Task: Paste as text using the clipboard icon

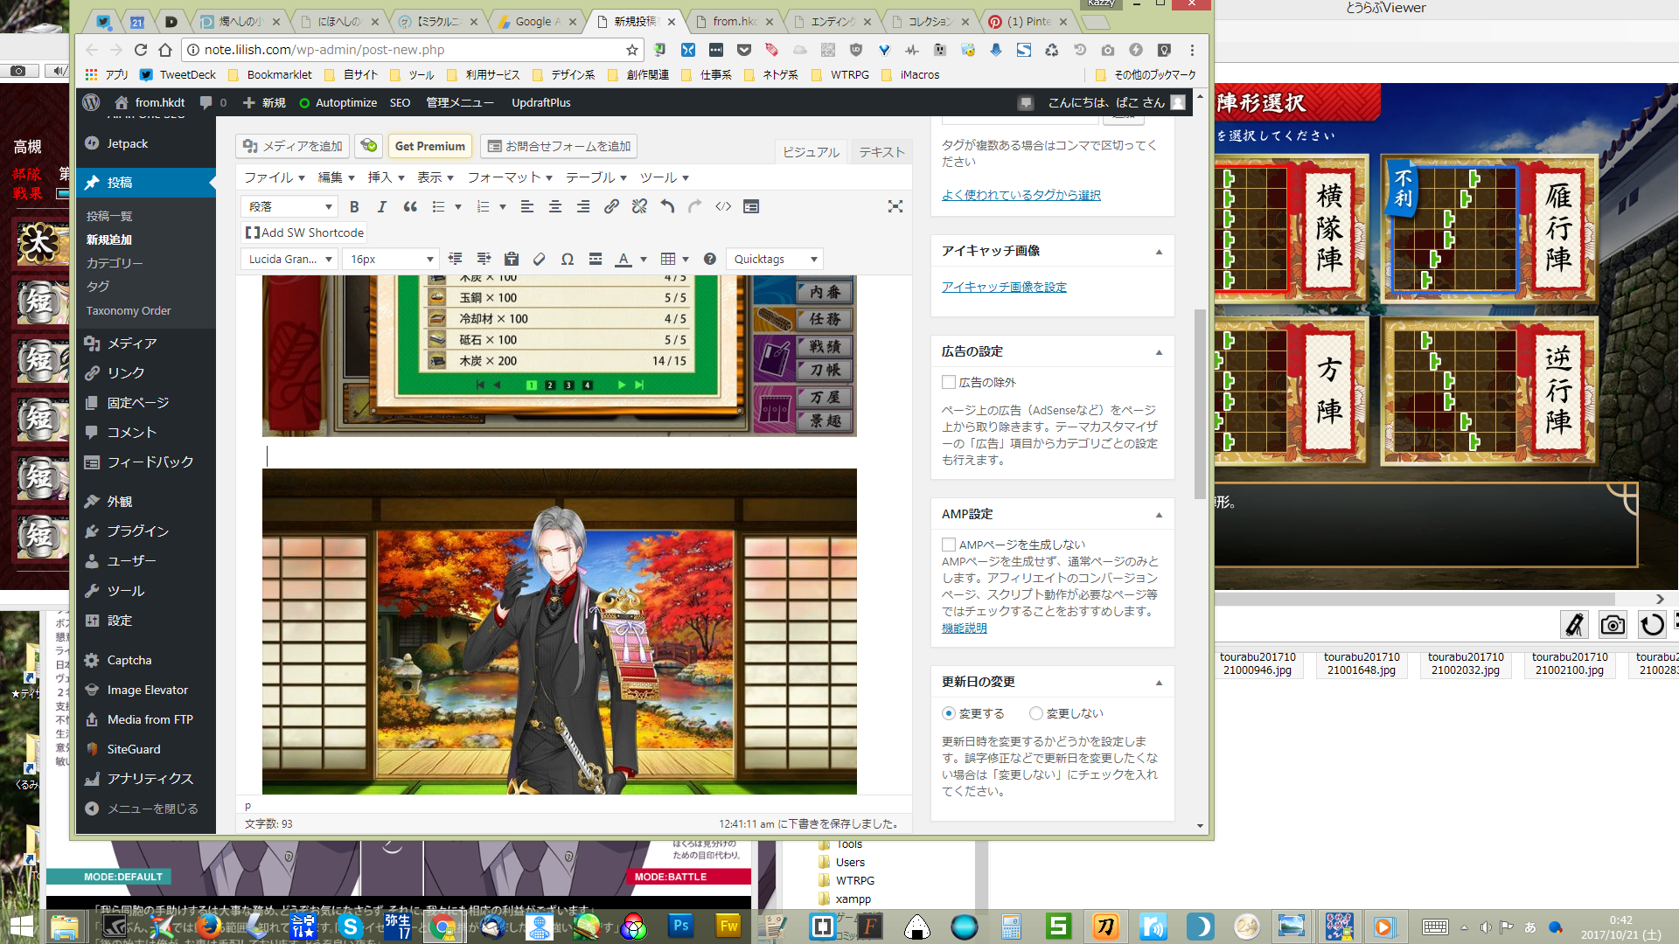Action: tap(512, 260)
